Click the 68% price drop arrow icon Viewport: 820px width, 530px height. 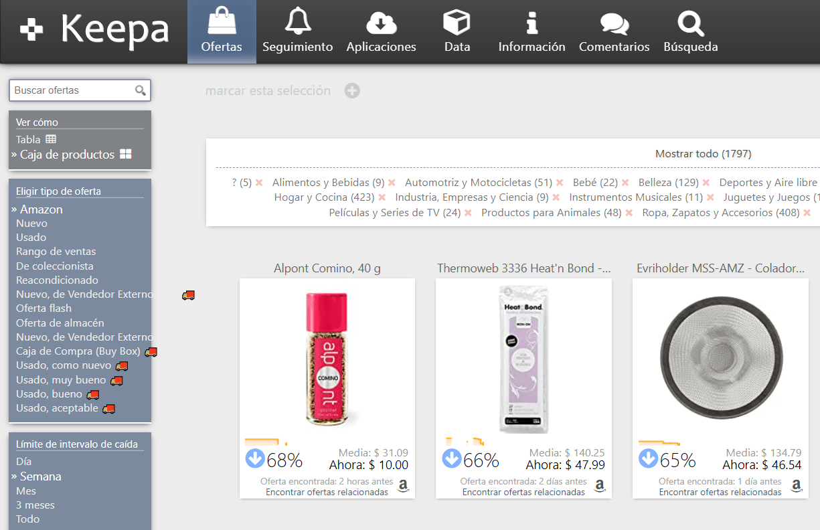(x=255, y=459)
